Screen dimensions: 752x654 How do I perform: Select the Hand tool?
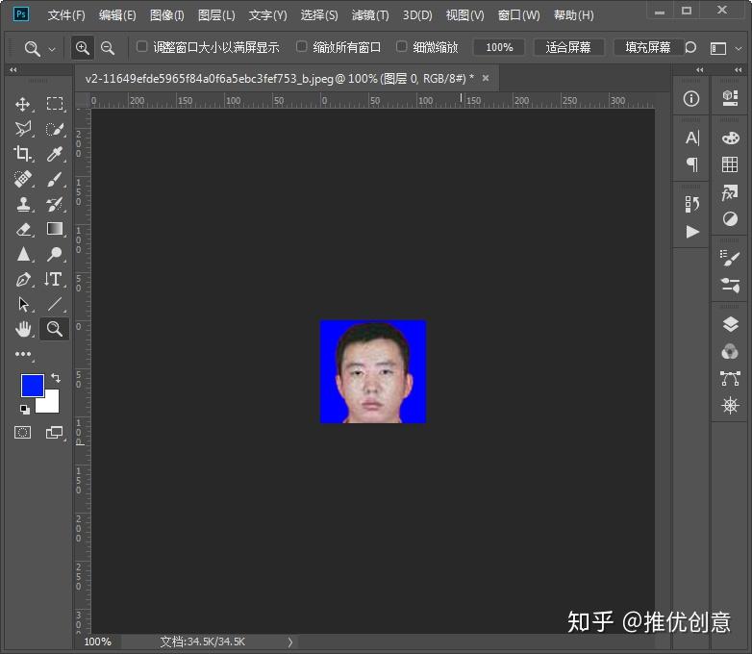tap(23, 329)
